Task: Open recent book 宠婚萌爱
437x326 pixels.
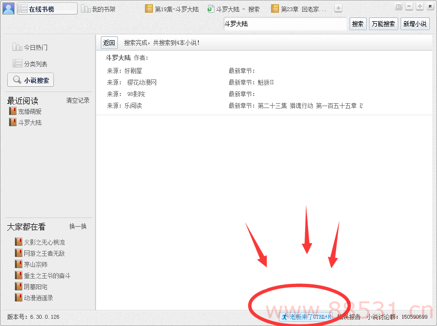Action: click(x=30, y=111)
